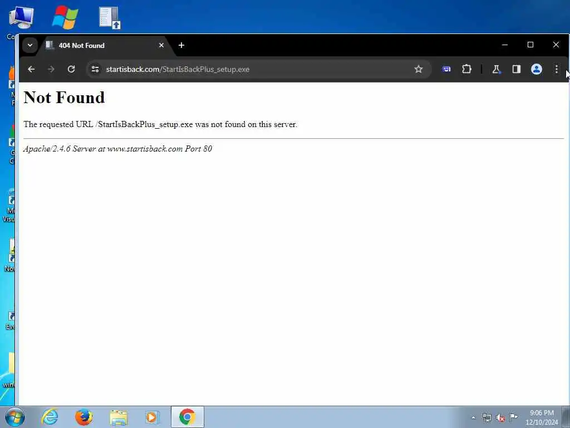This screenshot has width=570, height=428.
Task: Close the 404 Not Found tab
Action: (161, 45)
